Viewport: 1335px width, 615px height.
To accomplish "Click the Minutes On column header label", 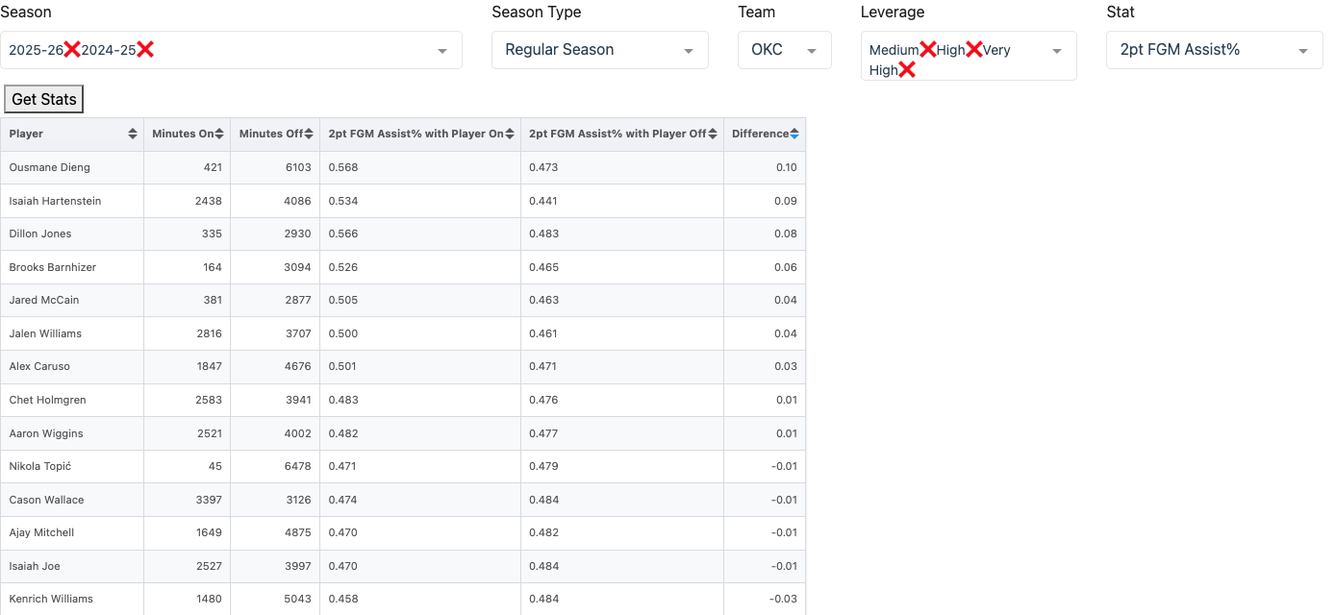I will point(183,134).
